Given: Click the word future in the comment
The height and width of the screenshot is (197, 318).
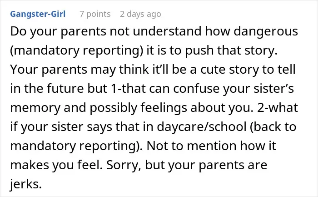Looking at the screenshot, I should (65, 89).
